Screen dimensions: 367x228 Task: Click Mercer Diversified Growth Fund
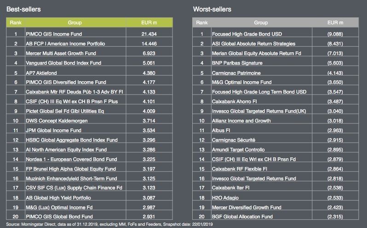[247, 207]
